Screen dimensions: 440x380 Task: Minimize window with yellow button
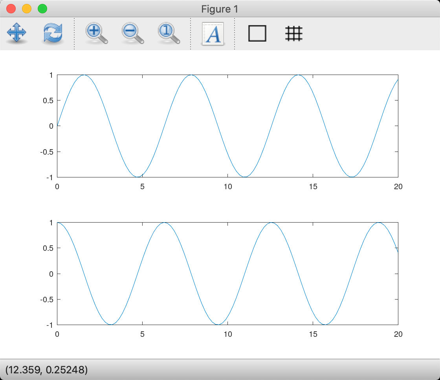point(27,9)
